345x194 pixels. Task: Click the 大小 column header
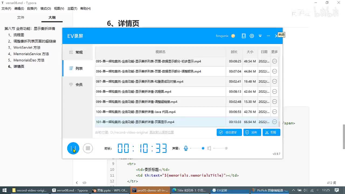pos(250,52)
